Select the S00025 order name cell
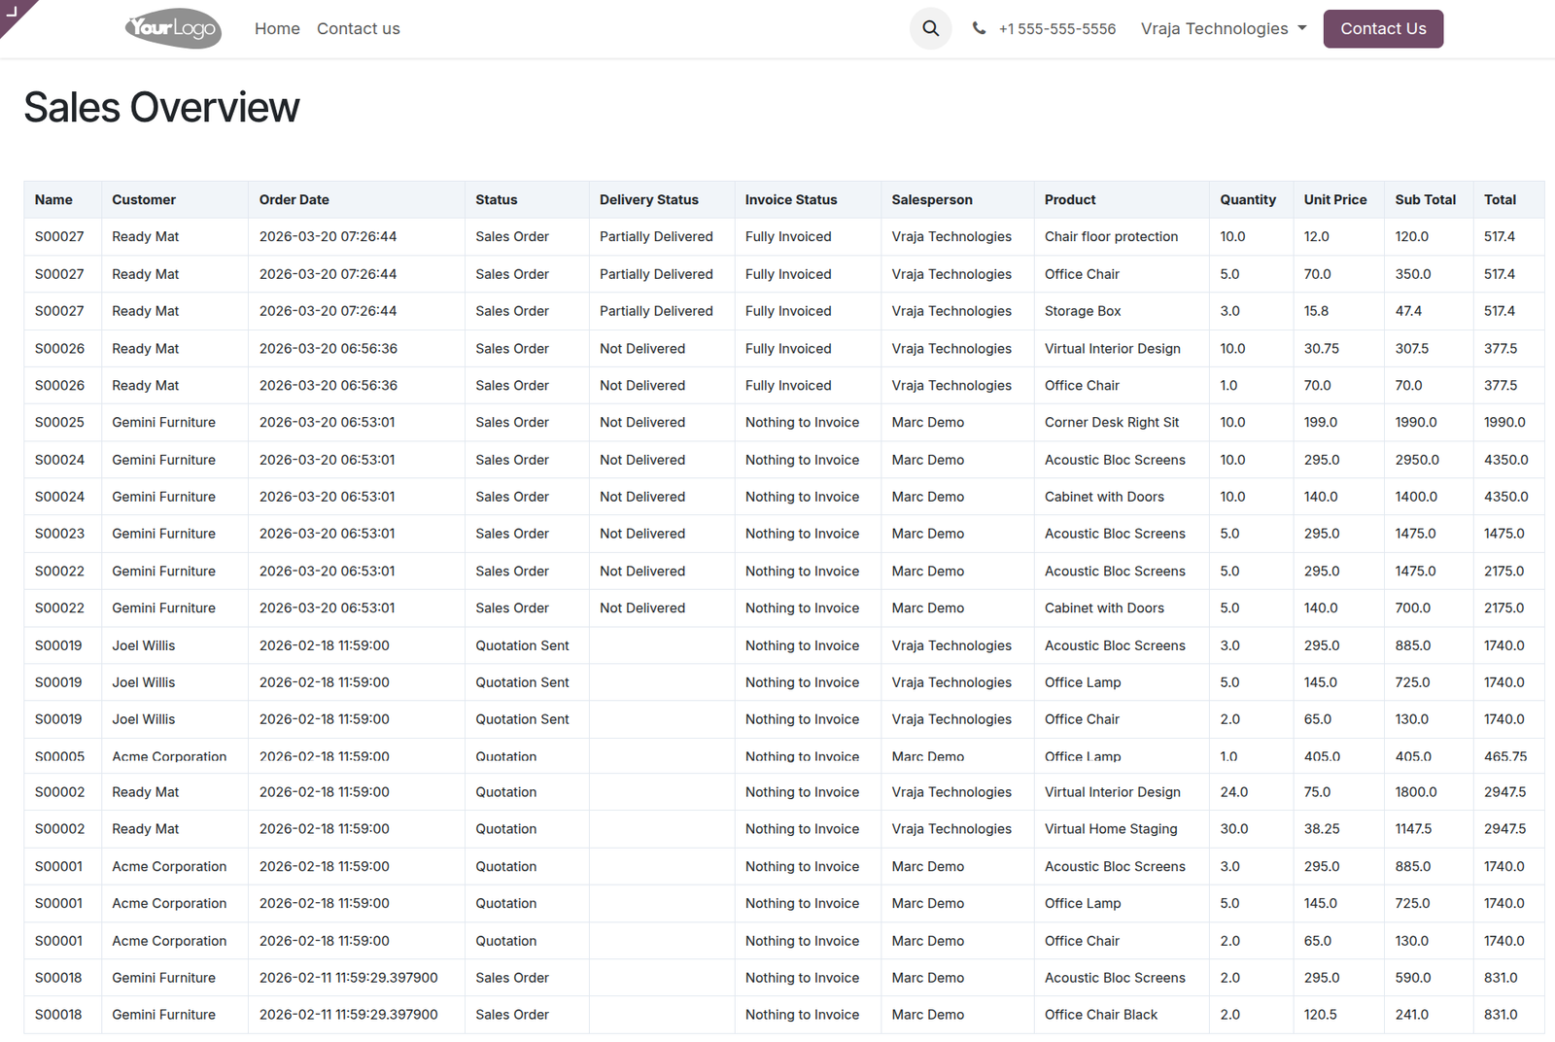The height and width of the screenshot is (1042, 1555). coord(59,422)
